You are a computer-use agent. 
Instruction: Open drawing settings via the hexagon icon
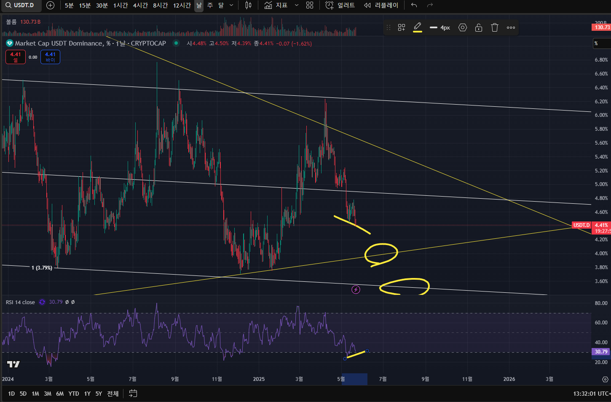[x=463, y=27]
